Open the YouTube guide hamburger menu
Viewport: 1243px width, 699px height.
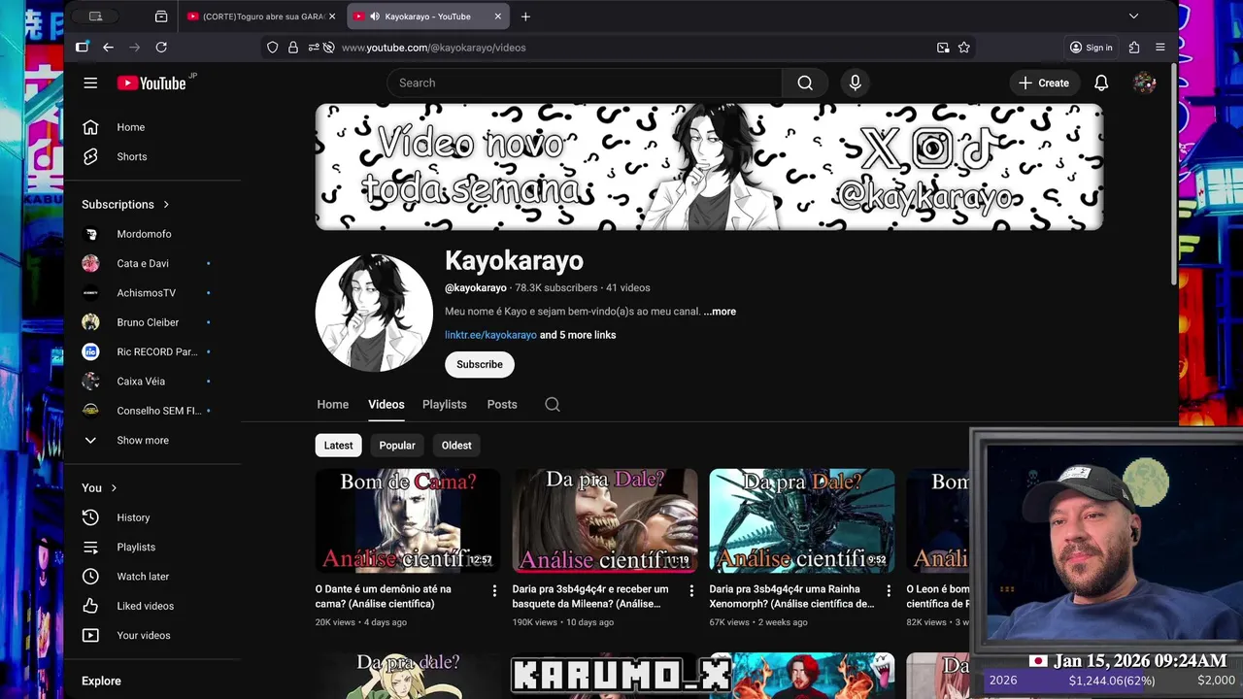pos(90,83)
